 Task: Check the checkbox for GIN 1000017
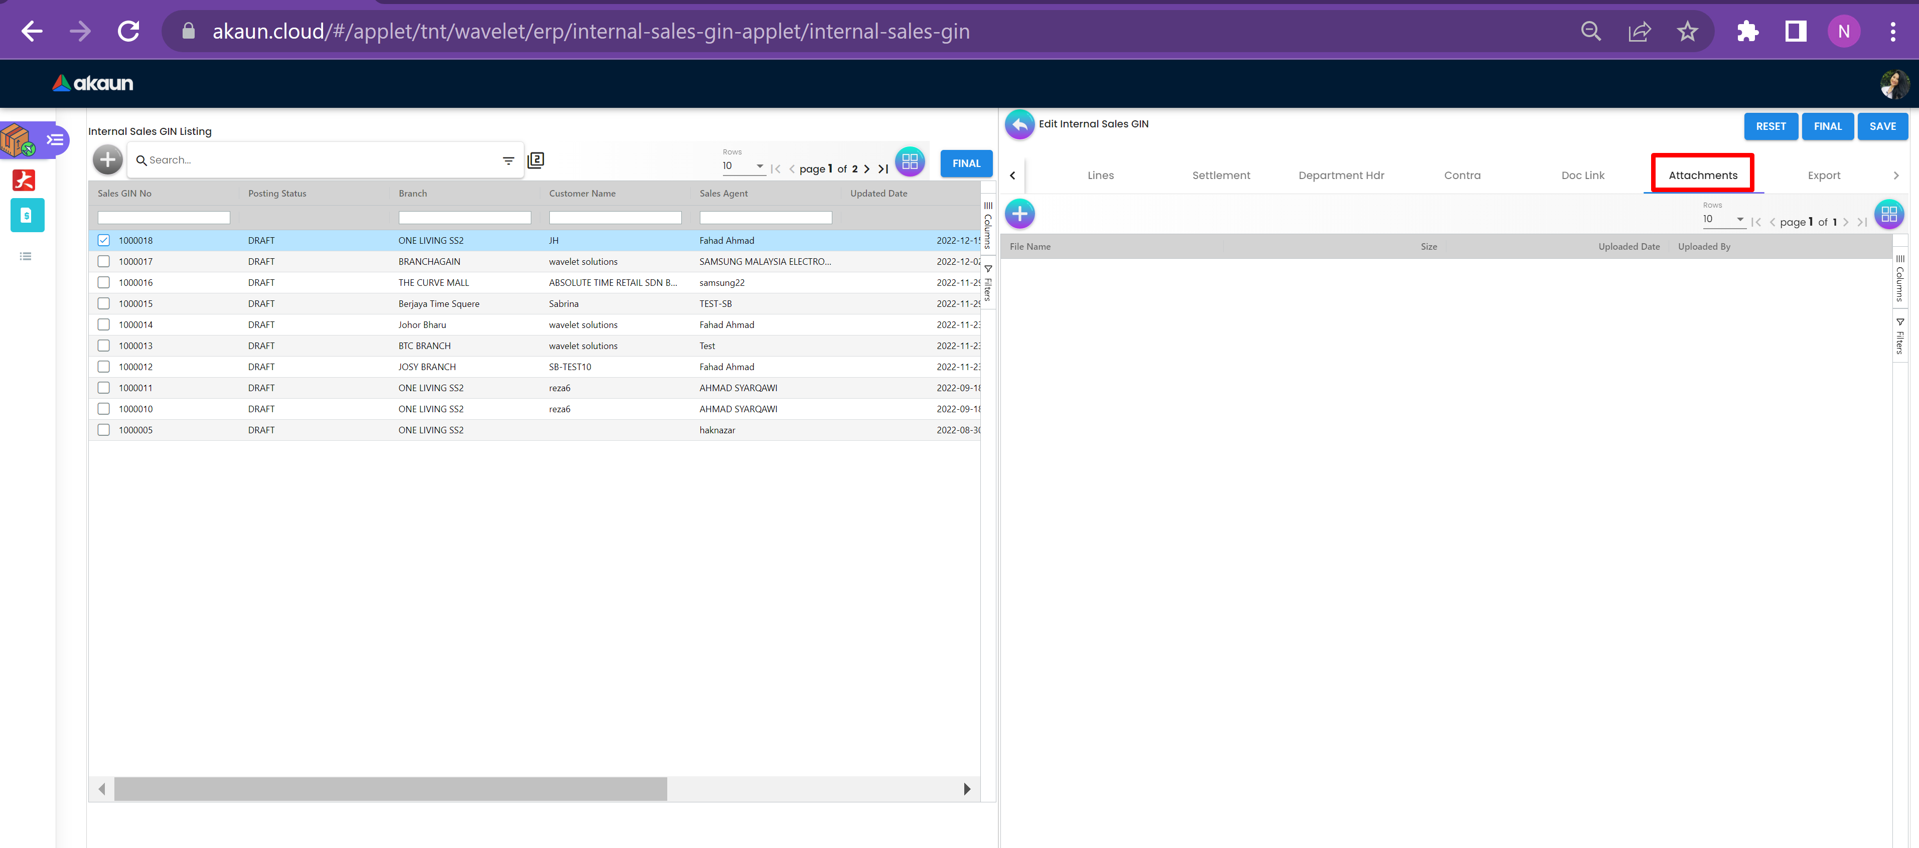[x=103, y=261]
